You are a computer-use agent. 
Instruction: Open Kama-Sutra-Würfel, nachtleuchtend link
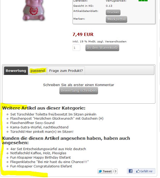point(39,127)
